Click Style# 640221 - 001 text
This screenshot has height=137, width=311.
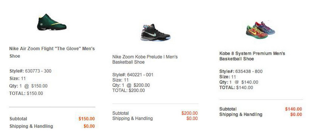133,75
